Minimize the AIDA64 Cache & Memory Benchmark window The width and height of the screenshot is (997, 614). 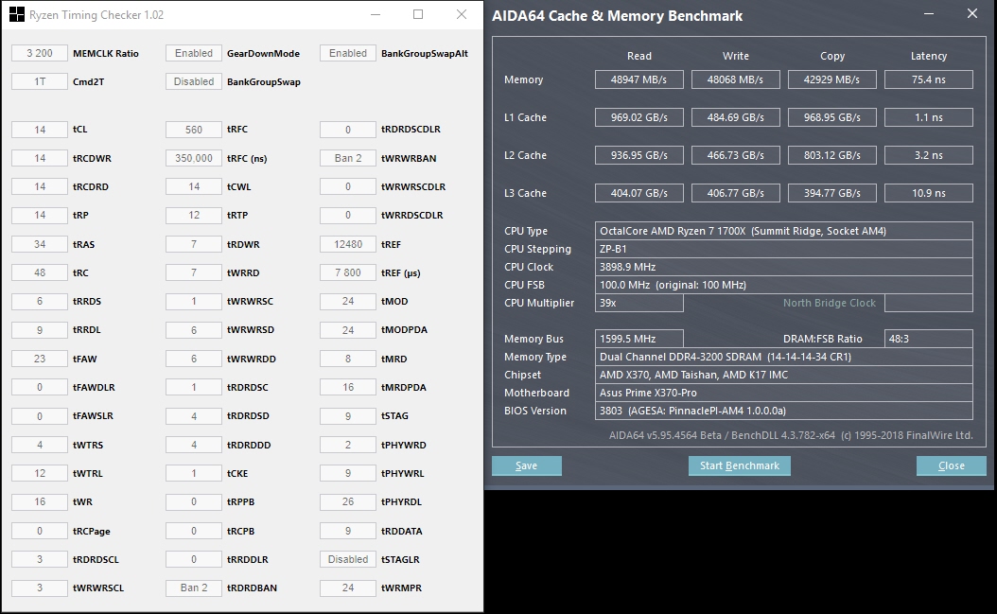click(x=929, y=13)
